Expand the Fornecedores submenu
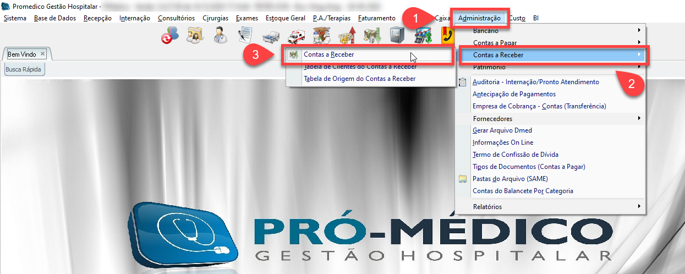Image resolution: width=685 pixels, height=274 pixels. tap(550, 118)
